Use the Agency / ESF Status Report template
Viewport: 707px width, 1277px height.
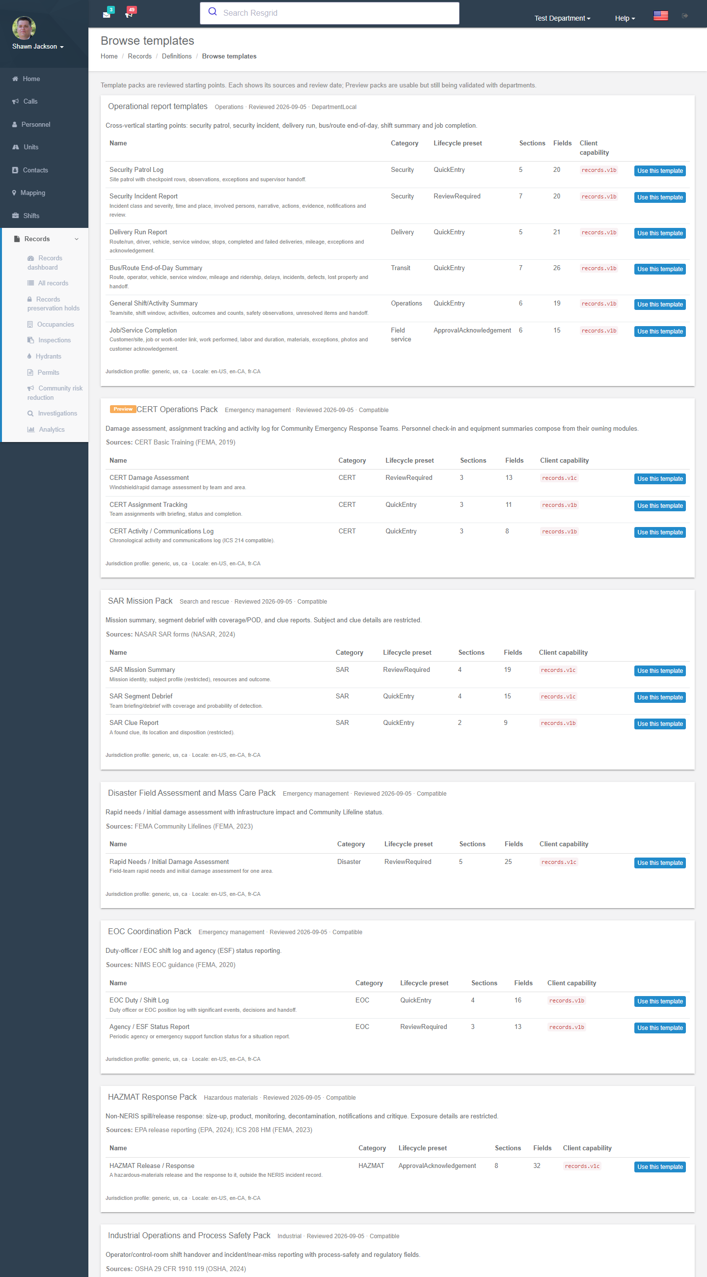(659, 1028)
